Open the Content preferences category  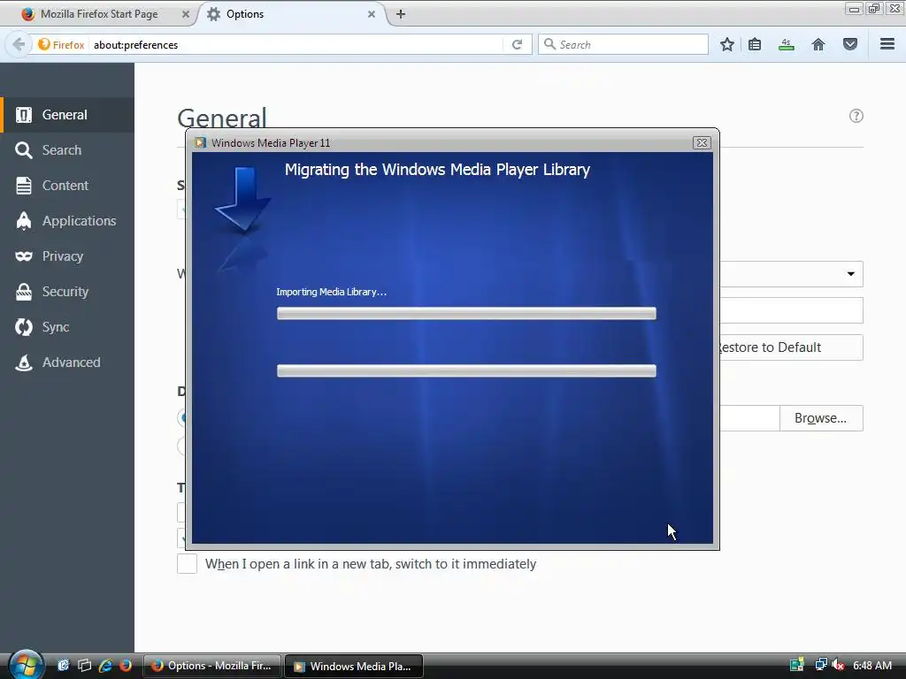[67, 186]
